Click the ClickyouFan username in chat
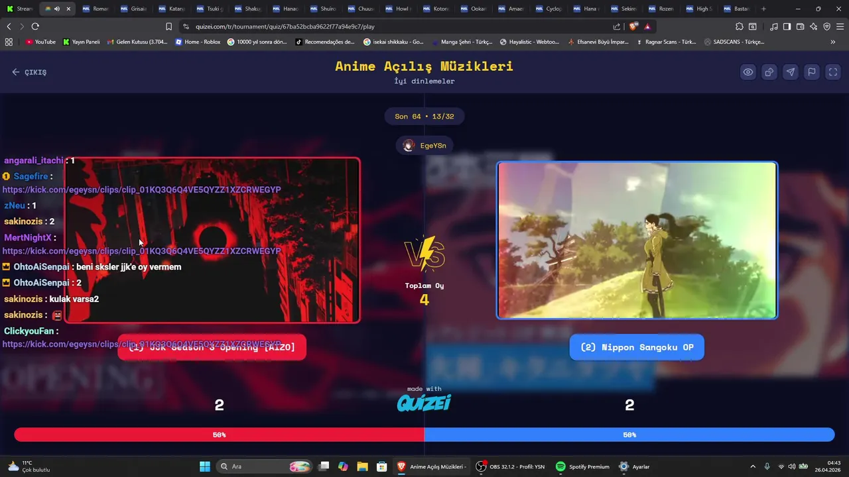Viewport: 849px width, 477px height. pos(29,331)
